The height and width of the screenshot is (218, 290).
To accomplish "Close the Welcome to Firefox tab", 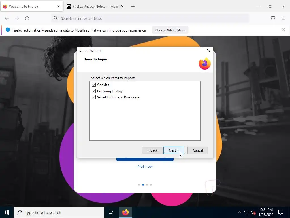I will pyautogui.click(x=59, y=6).
